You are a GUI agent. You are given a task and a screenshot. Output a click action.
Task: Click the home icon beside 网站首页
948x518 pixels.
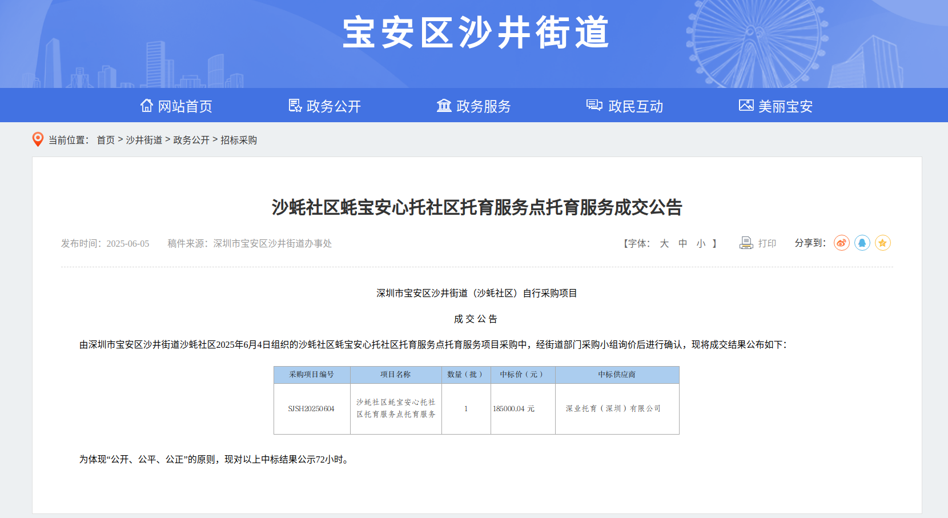pos(147,106)
